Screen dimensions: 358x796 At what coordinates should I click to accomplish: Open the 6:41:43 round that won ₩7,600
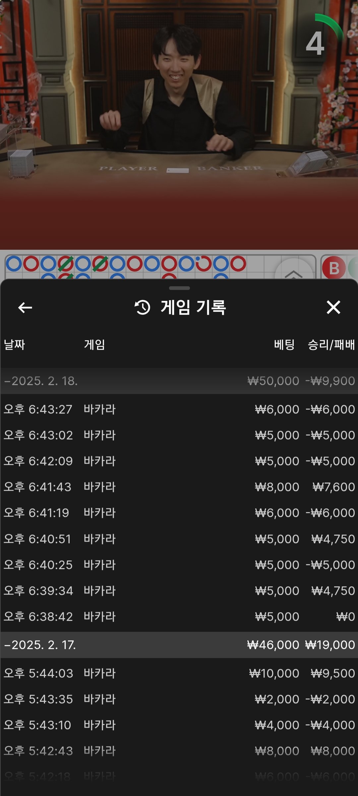(x=179, y=487)
